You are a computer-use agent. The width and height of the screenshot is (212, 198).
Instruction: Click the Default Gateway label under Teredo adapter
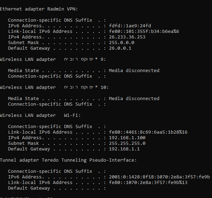(29, 188)
